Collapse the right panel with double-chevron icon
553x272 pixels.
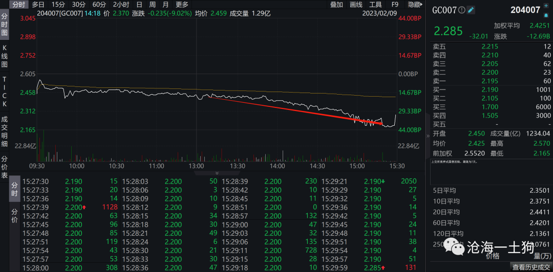click(x=428, y=137)
